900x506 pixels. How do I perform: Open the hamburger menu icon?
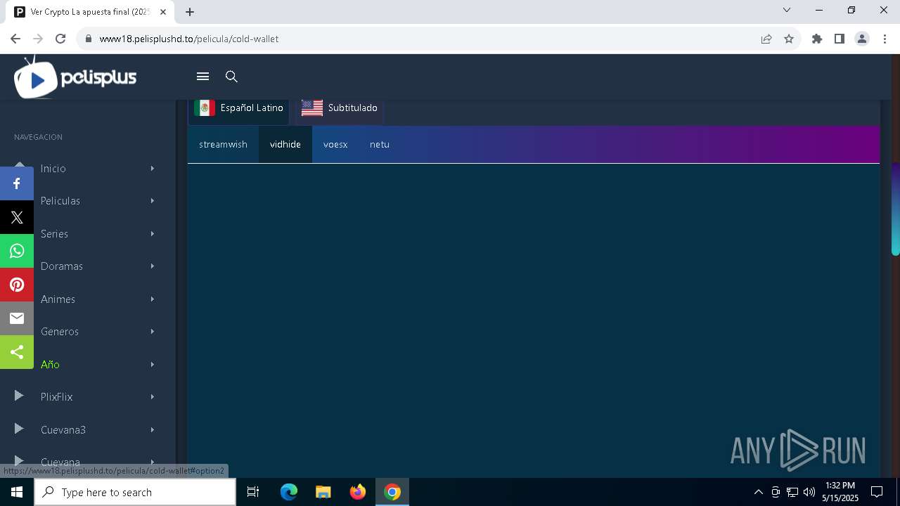click(x=202, y=77)
